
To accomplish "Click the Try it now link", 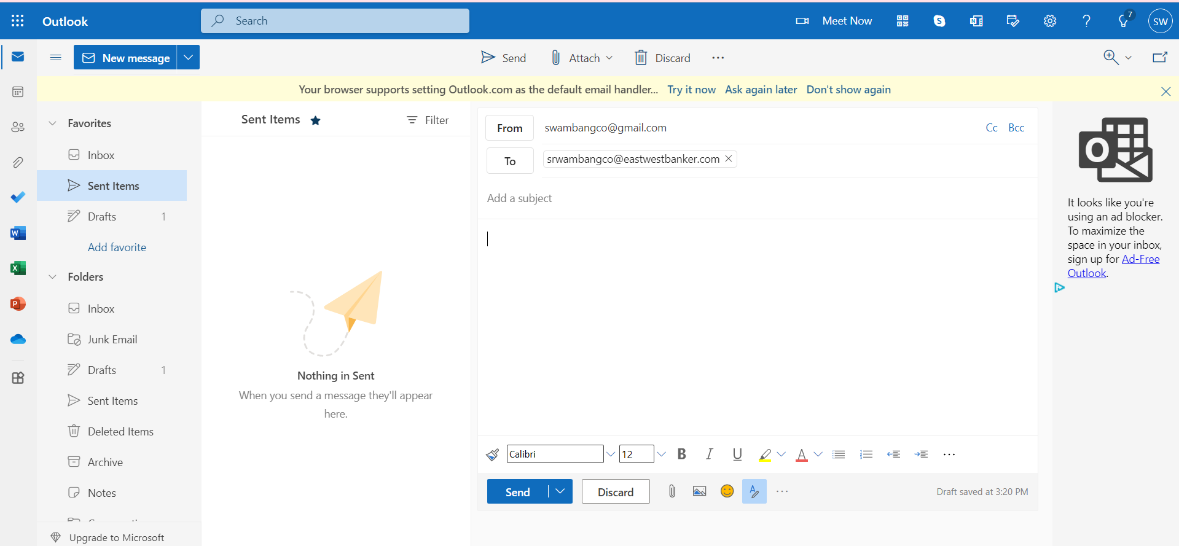I will point(691,90).
